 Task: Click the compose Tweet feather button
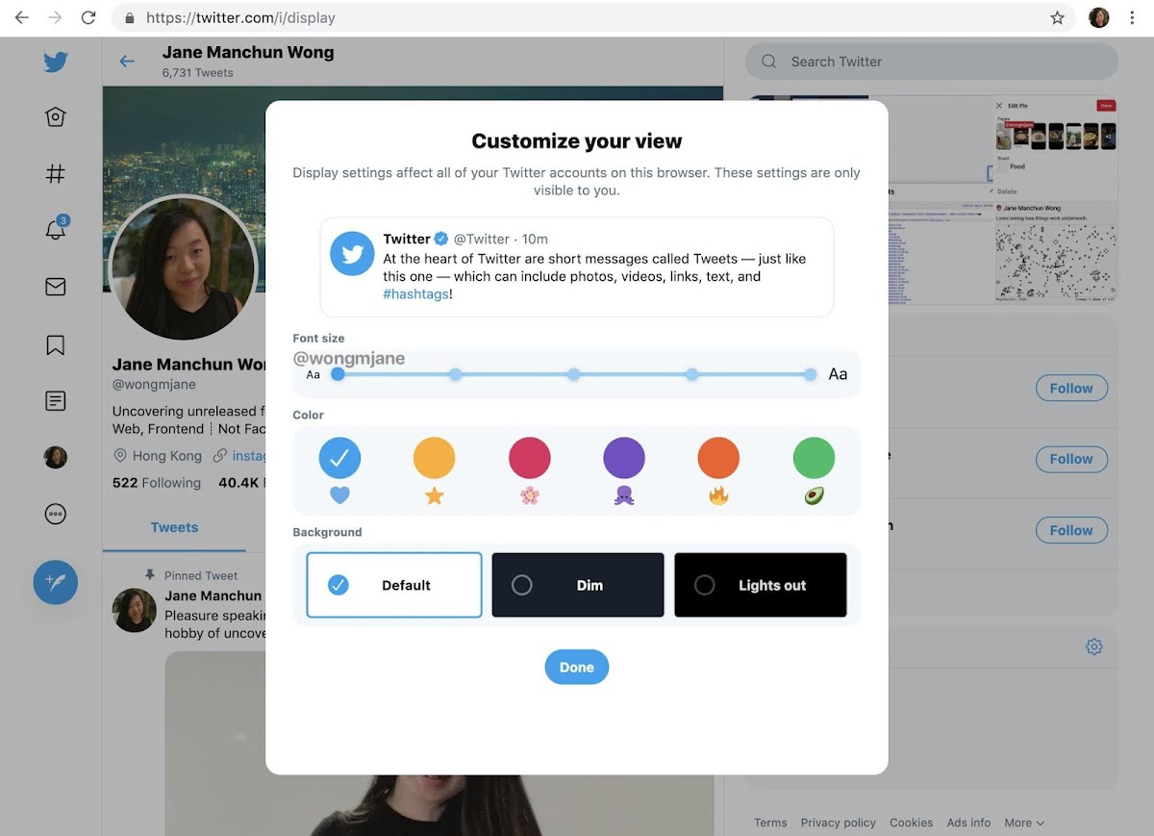56,582
